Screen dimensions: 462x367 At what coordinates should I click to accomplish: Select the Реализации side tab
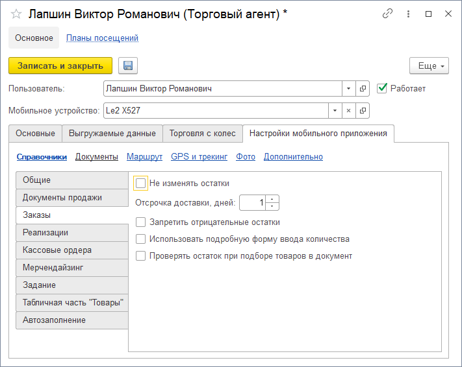click(72, 233)
